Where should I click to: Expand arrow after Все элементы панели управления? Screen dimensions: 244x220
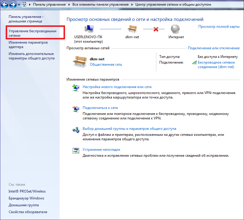tap(131, 5)
